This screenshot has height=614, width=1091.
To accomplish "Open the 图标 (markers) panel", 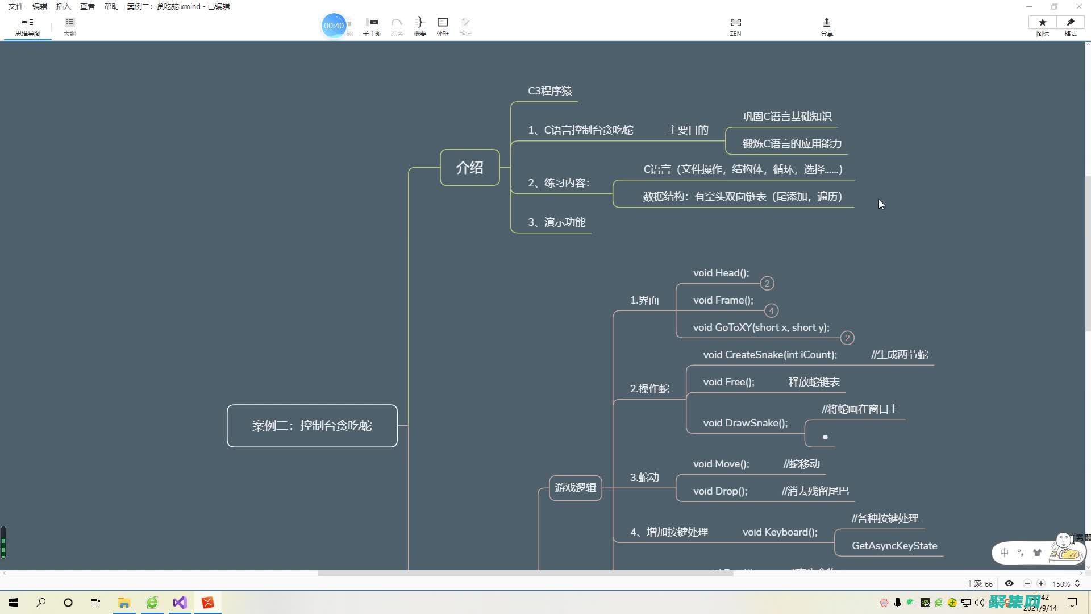I will pyautogui.click(x=1042, y=26).
